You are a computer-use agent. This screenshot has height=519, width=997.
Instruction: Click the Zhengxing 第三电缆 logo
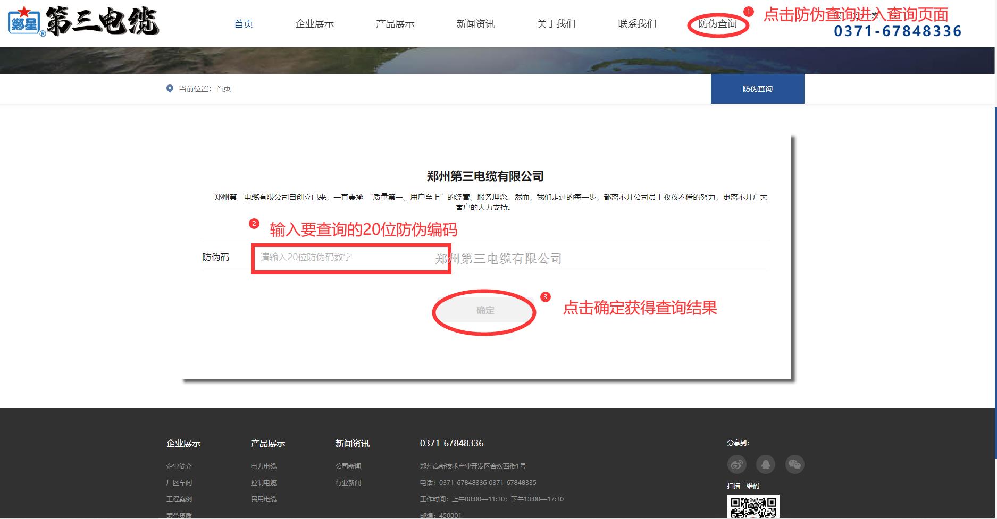click(x=83, y=21)
